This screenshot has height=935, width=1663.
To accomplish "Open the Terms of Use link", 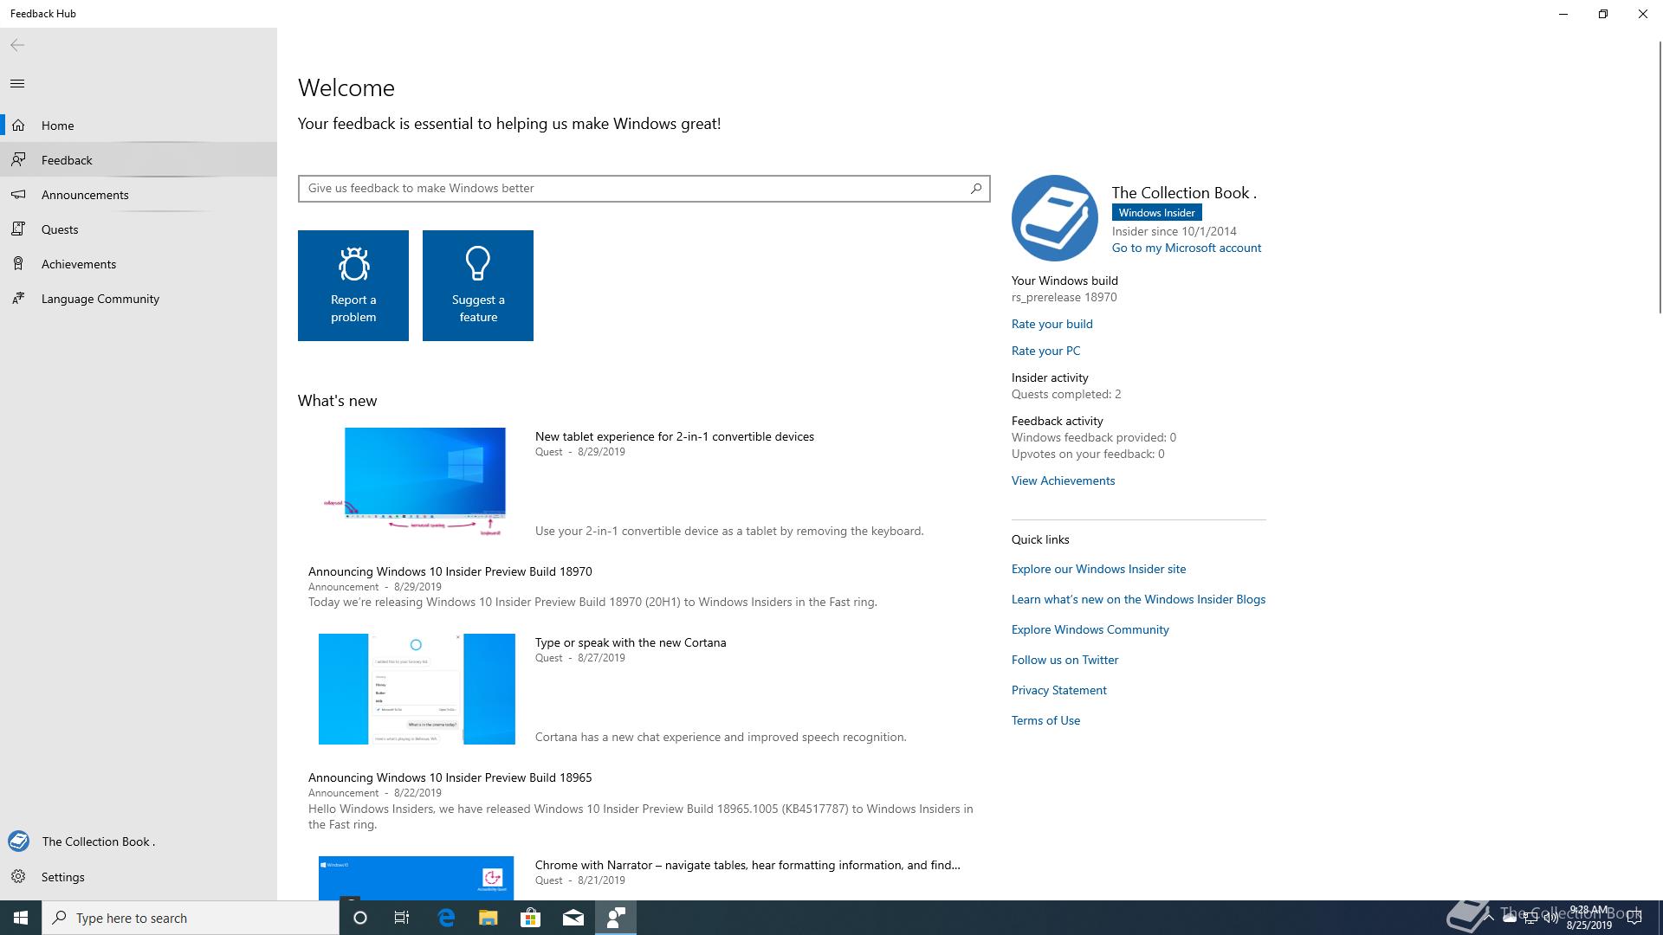I will click(x=1045, y=720).
